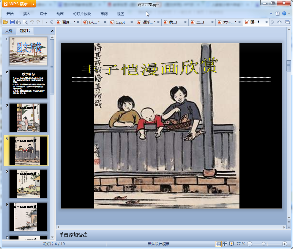The height and width of the screenshot is (249, 293).
Task: Close the 画嗅... document tab
Action: [78, 22]
